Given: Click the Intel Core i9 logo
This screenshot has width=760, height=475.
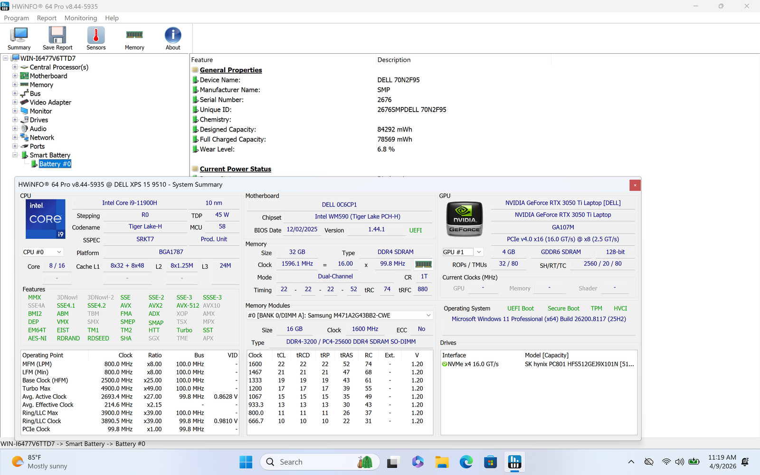Looking at the screenshot, I should click(x=46, y=219).
